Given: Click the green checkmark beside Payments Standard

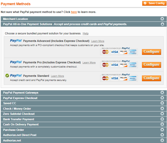Looking at the screenshot, I should click(x=7, y=76).
